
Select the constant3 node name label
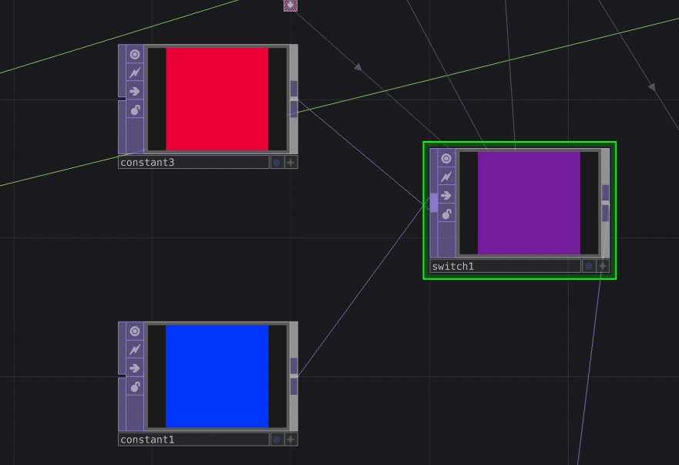pos(193,162)
